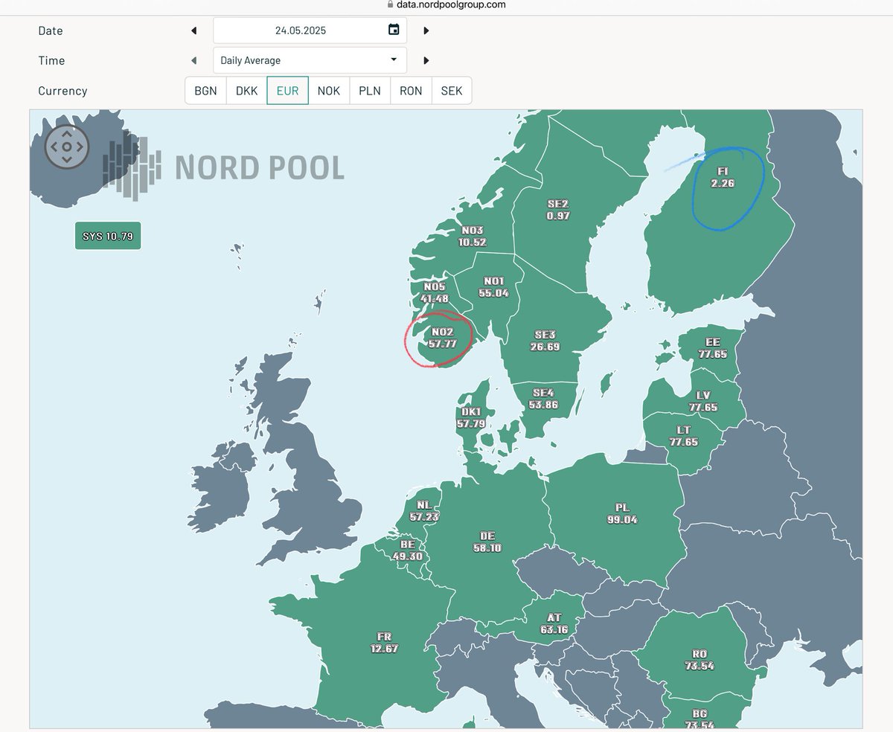
Task: Select the BGN currency option
Action: (205, 90)
